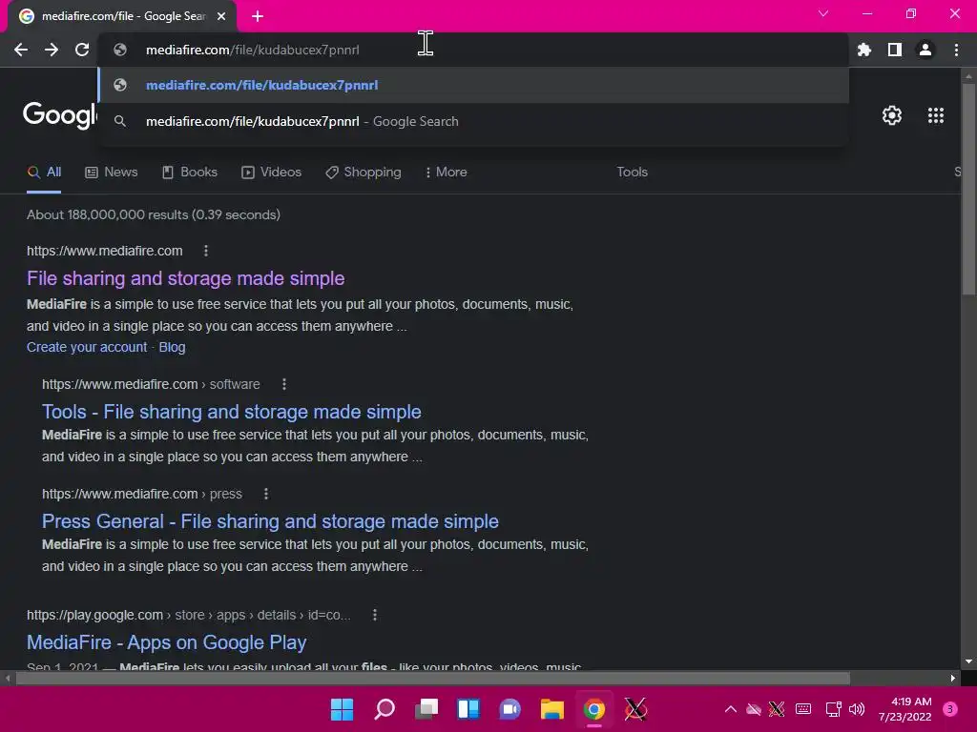Open options for mediafire.com software result
Screen dimensions: 977x732
(284, 384)
